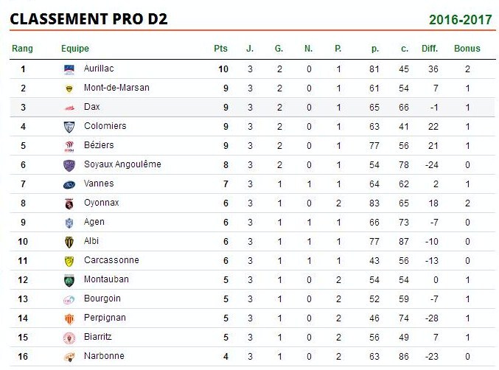Click the Perpignan striped crest icon
This screenshot has width=499, height=370.
[x=69, y=319]
